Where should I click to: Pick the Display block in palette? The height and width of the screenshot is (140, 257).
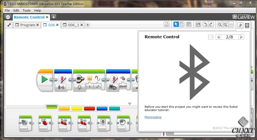[104, 123]
